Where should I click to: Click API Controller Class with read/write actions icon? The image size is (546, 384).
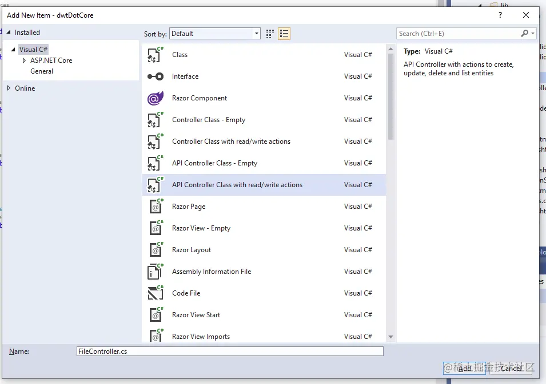[x=156, y=185]
